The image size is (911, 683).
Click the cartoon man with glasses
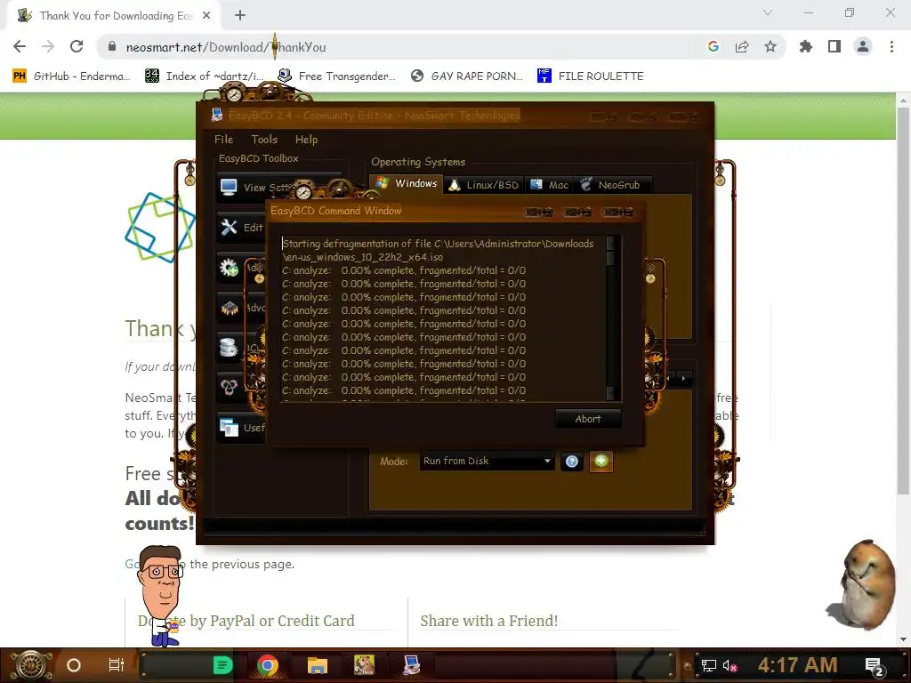[160, 596]
